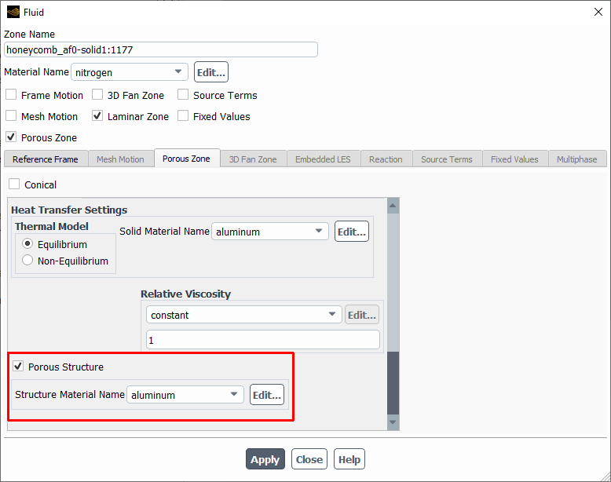This screenshot has width=611, height=482.
Task: Click Edit beside Relative Viscosity dropdown
Action: point(361,315)
